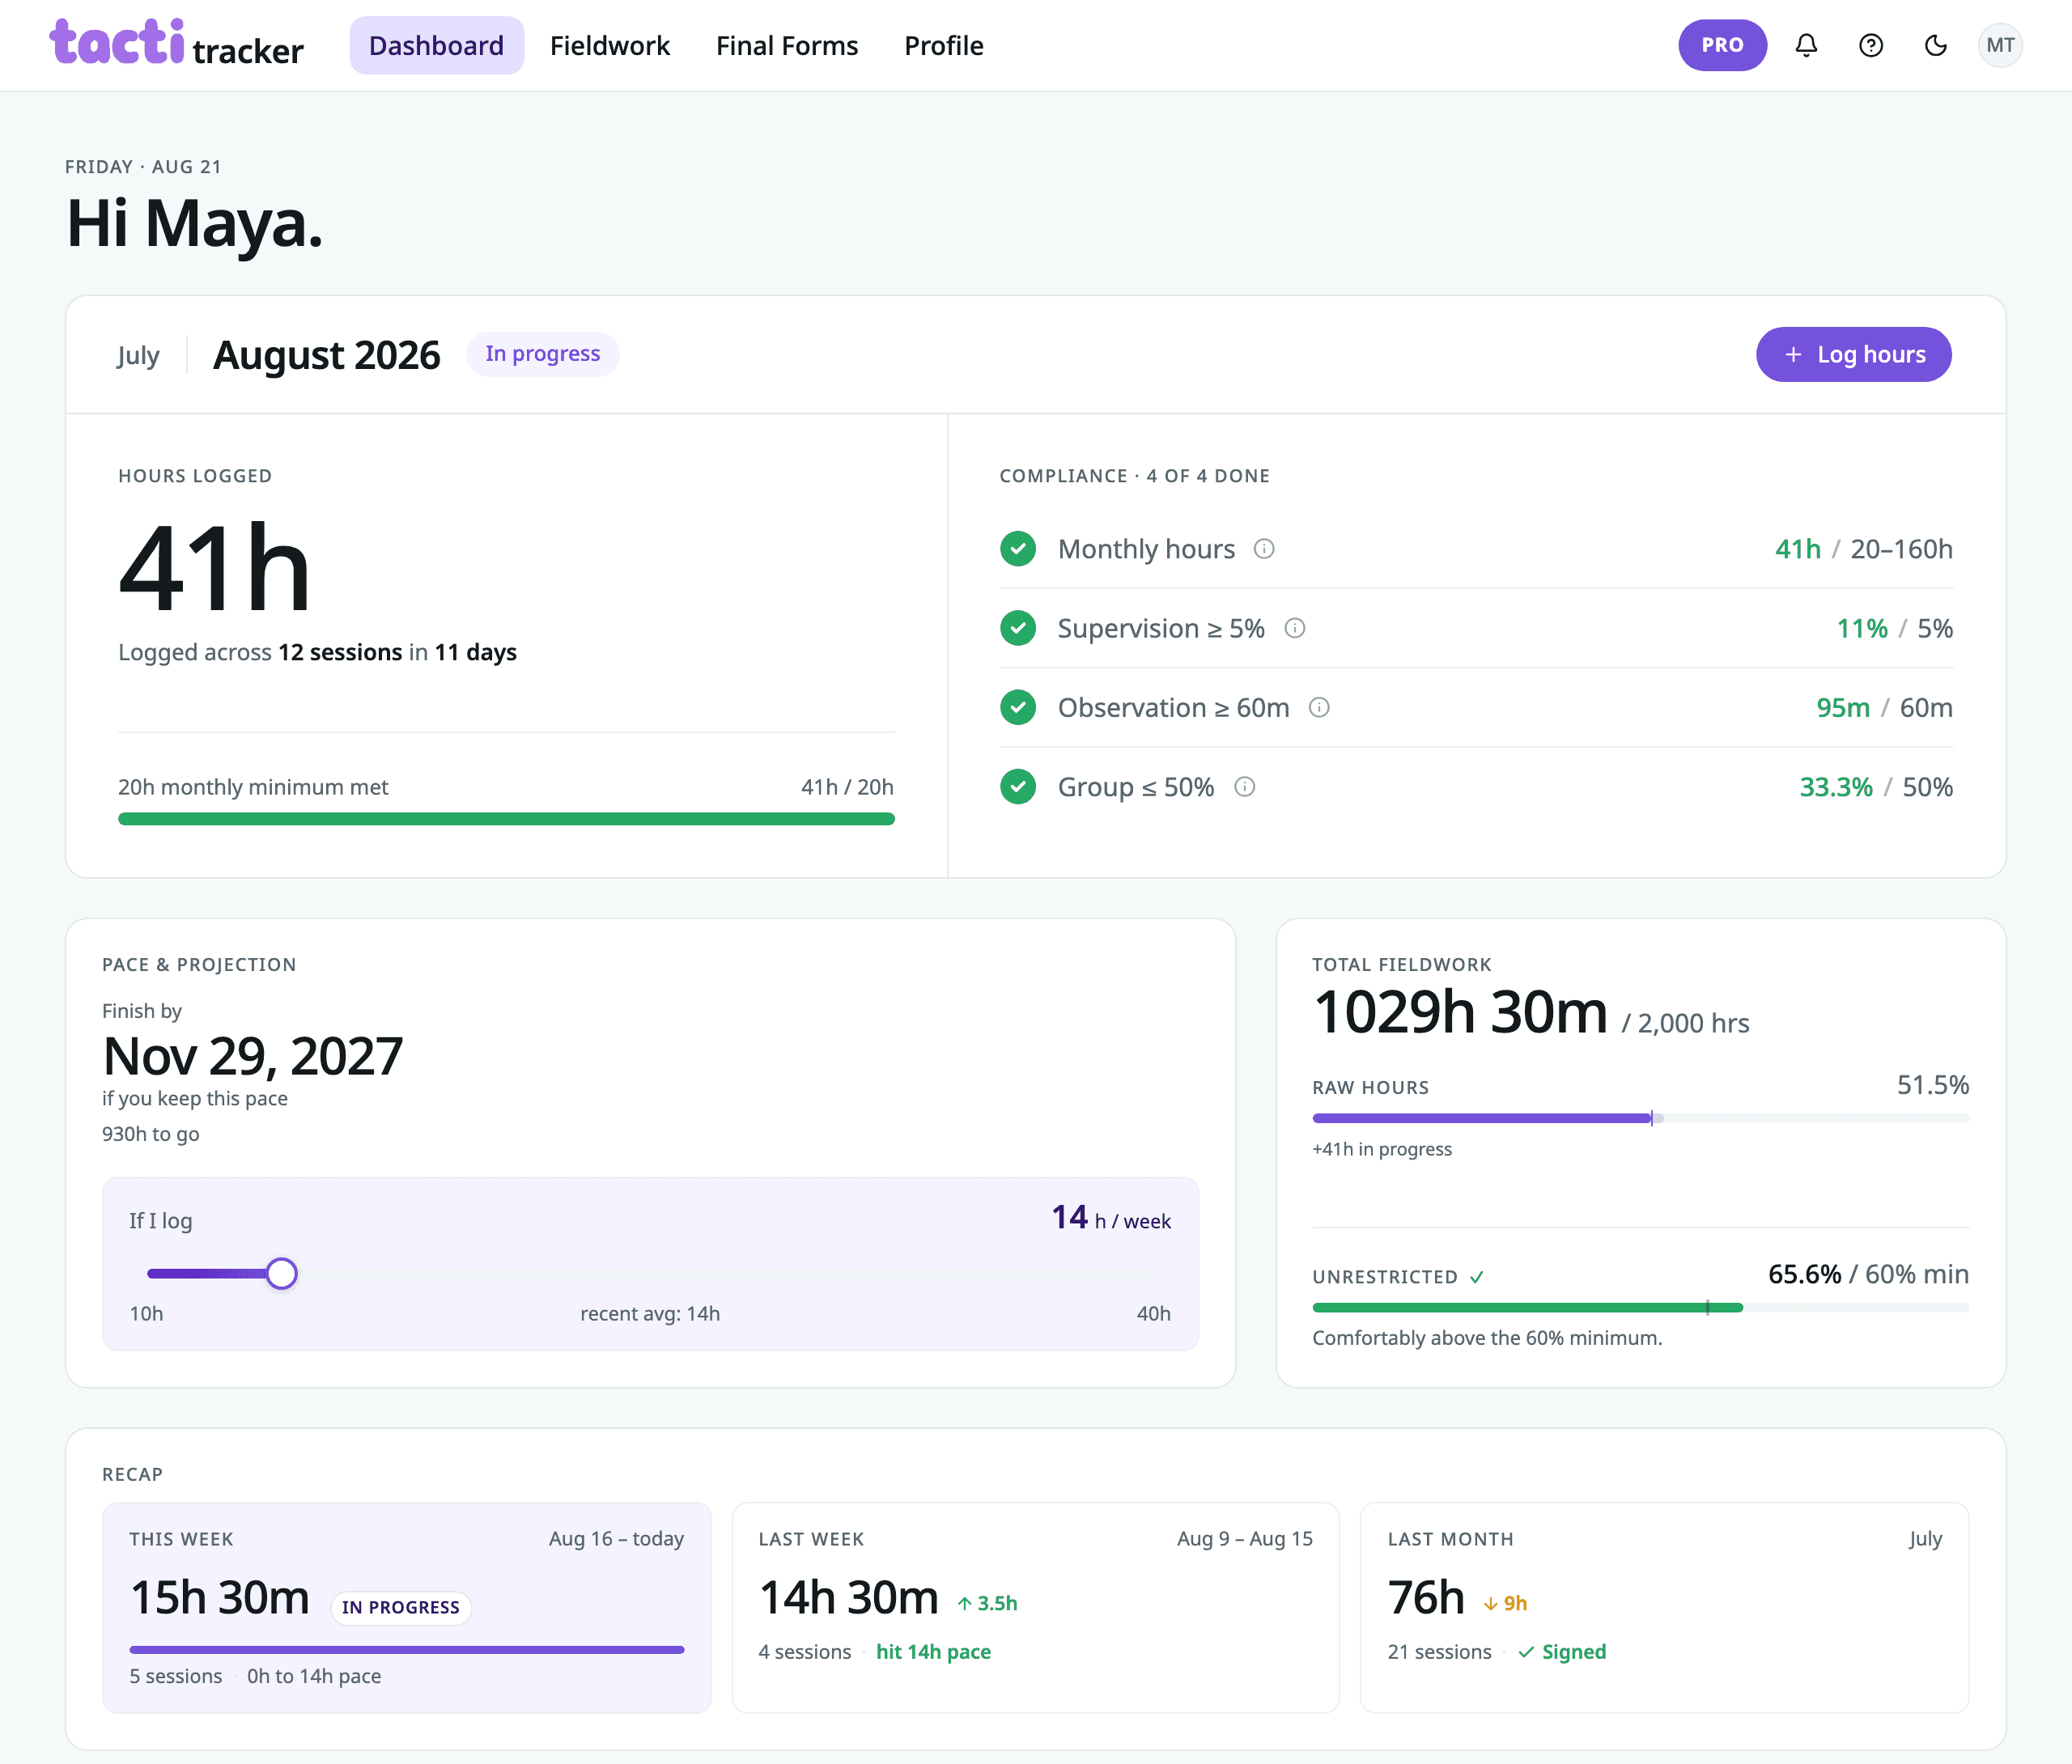Viewport: 2072px width, 1764px height.
Task: Click the '11%' supervision value
Action: click(x=1862, y=628)
